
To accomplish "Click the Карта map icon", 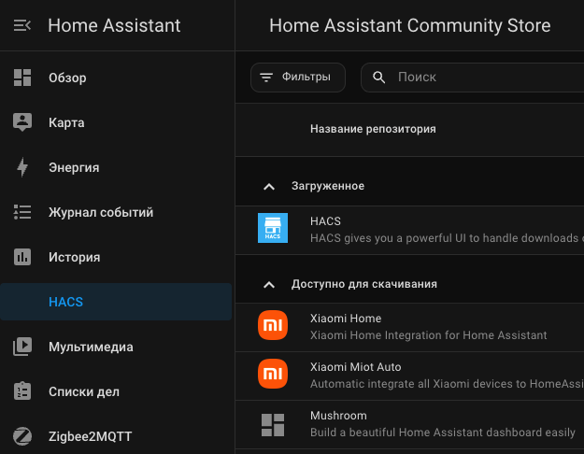I will click(22, 122).
